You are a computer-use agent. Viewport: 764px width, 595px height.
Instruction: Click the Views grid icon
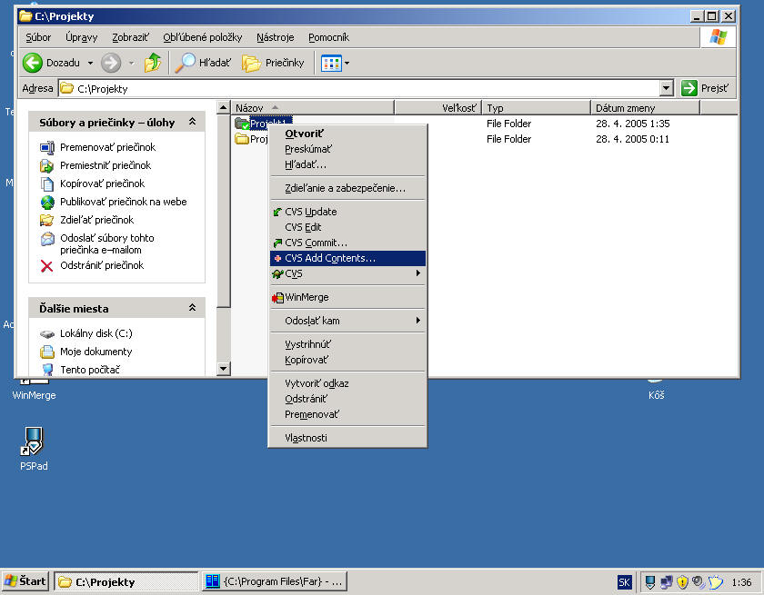tap(331, 63)
